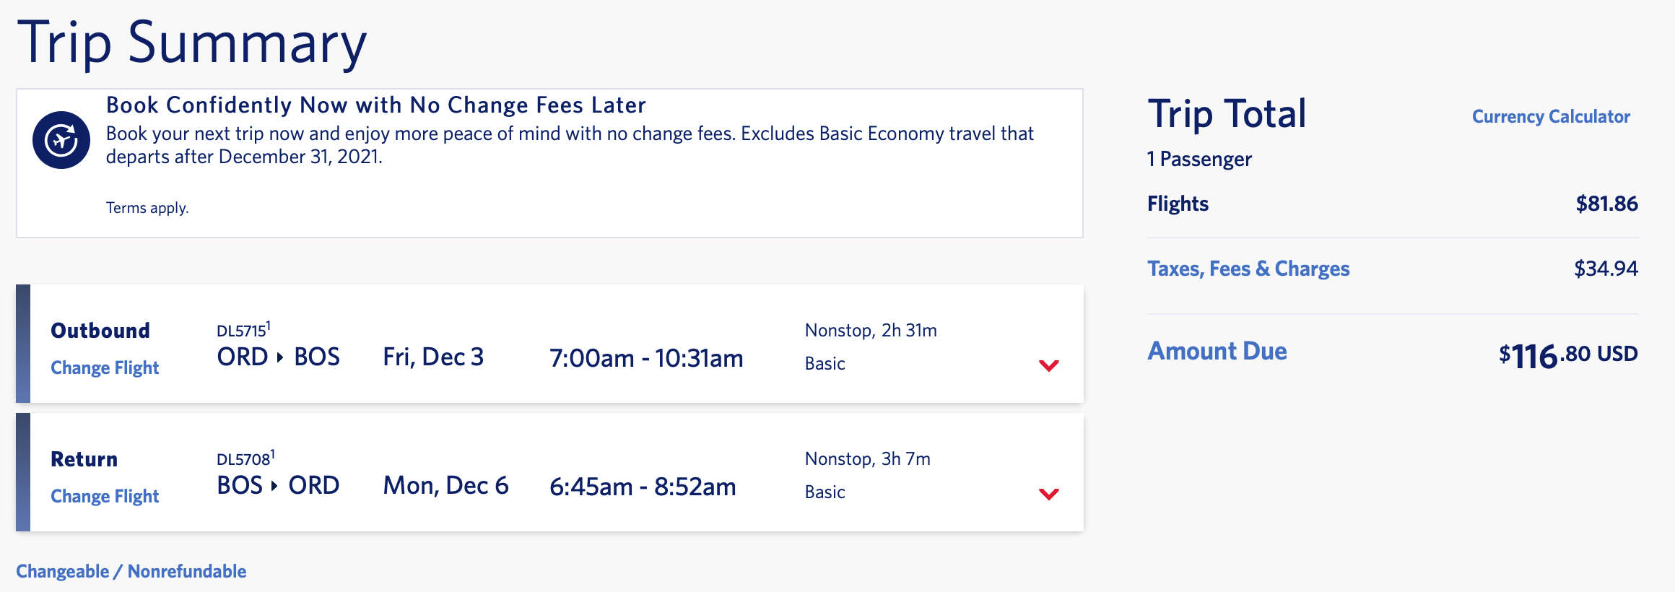
Task: Click Change Flight under Return
Action: (x=105, y=496)
